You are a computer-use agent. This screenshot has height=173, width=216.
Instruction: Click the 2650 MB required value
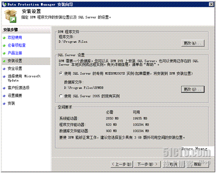pos(112,118)
